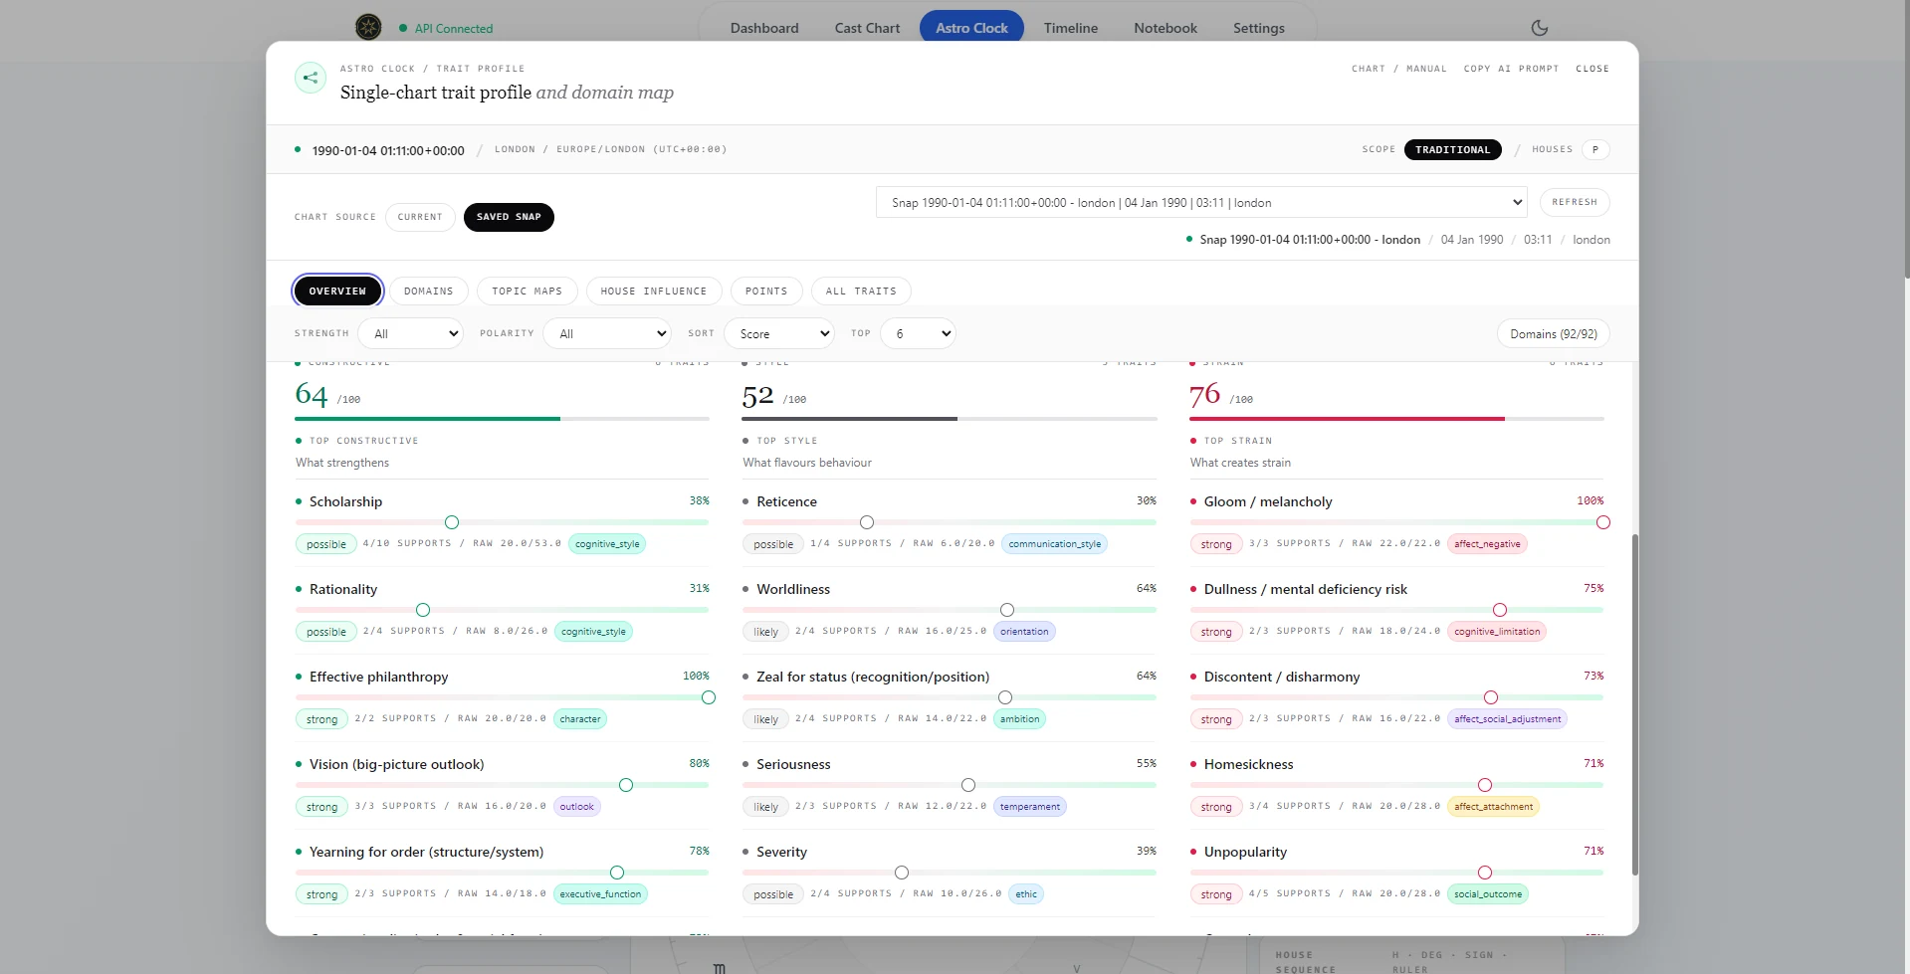1910x974 pixels.
Task: Click the share icon in the modal header
Action: [311, 78]
